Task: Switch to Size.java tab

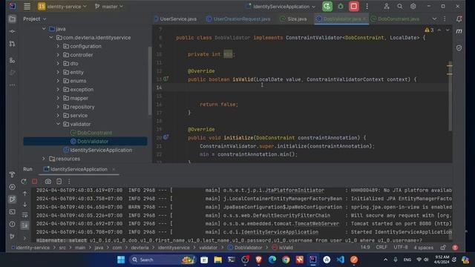Action: click(x=293, y=19)
